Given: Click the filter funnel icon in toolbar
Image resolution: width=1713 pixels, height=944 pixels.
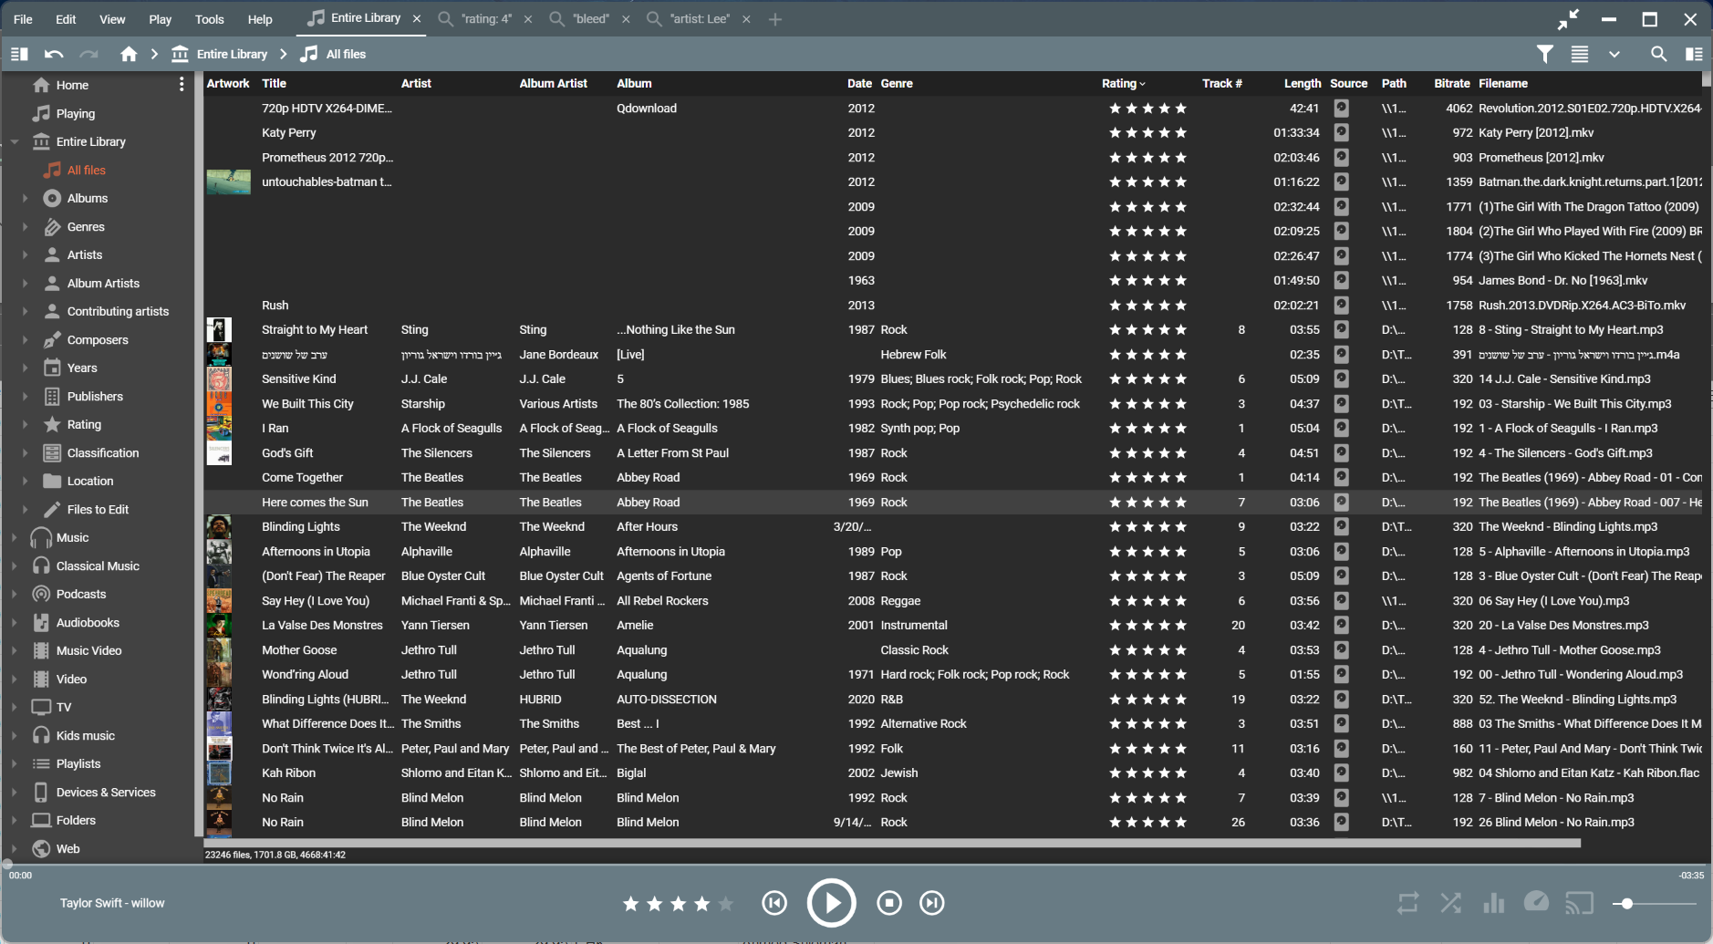Looking at the screenshot, I should (x=1544, y=55).
